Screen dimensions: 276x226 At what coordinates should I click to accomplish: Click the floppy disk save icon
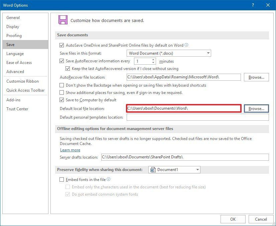pos(63,20)
